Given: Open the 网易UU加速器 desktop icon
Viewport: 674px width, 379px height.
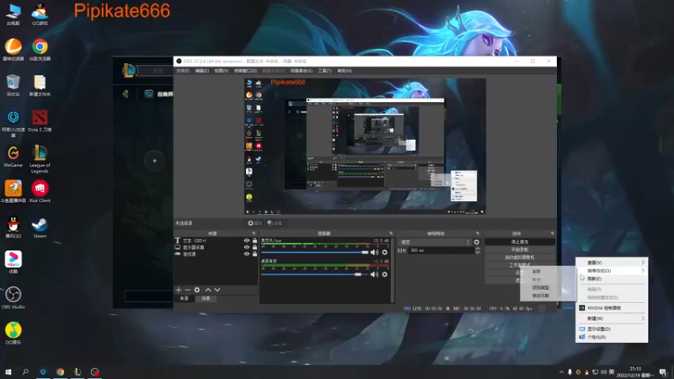Looking at the screenshot, I should click(x=13, y=124).
